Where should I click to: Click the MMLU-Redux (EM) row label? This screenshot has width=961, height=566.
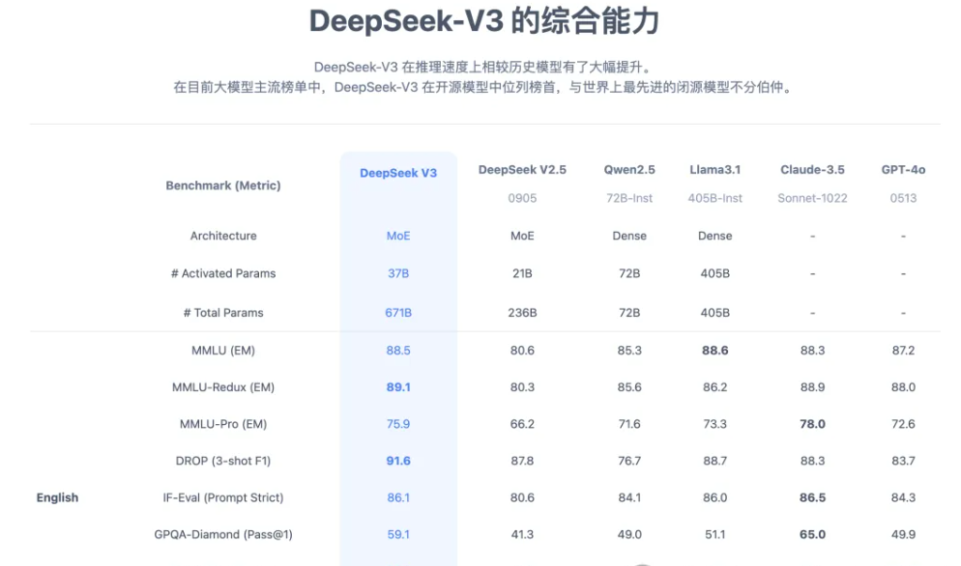(223, 387)
